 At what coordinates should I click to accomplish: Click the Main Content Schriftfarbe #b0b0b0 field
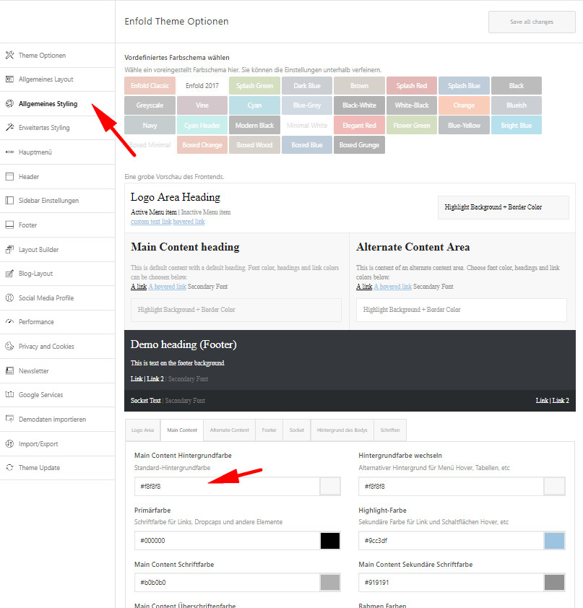(x=227, y=583)
